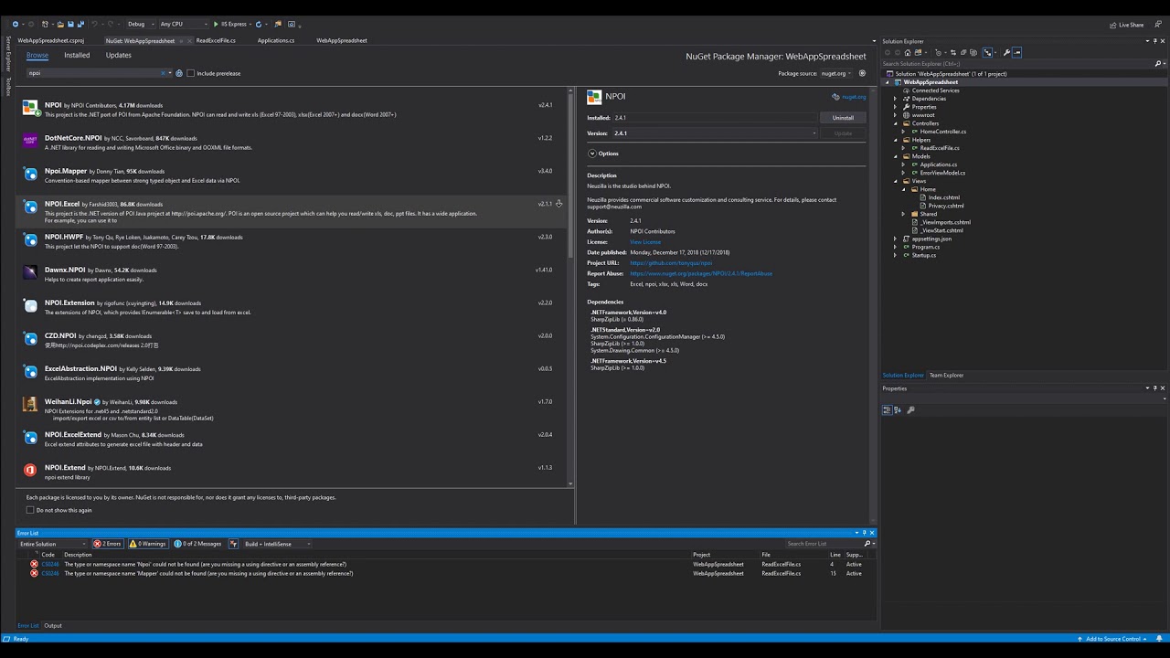Click the Live Share icon
1170x658 pixels.
1113,25
